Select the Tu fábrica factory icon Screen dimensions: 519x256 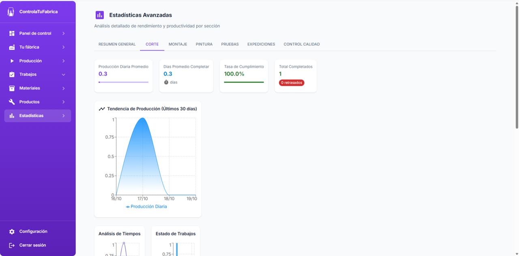13,47
